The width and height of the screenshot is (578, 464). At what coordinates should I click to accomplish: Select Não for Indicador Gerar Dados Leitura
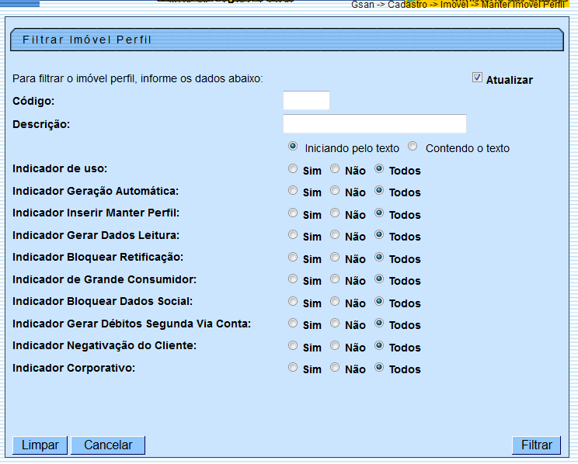pos(335,234)
